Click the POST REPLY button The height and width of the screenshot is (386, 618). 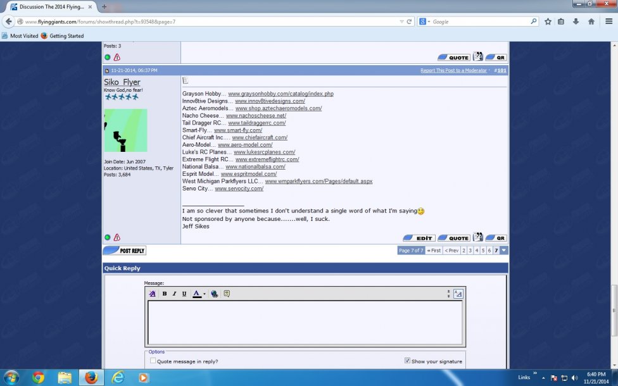pyautogui.click(x=125, y=251)
